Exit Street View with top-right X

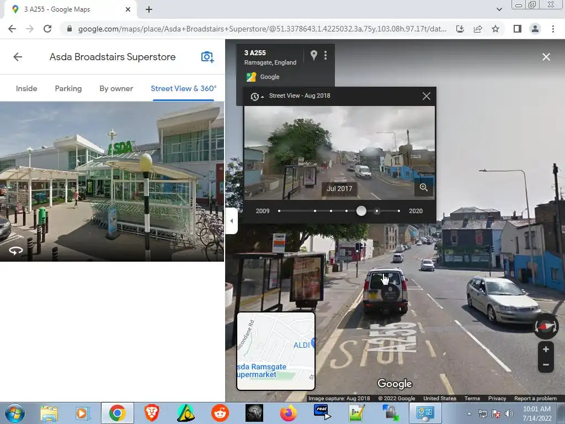(546, 57)
